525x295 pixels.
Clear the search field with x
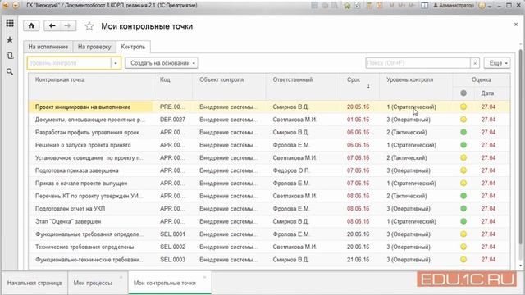[475, 63]
